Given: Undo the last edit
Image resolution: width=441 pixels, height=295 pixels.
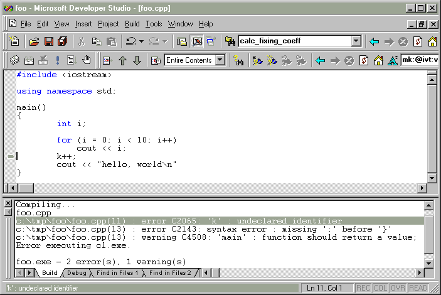Looking at the screenshot, I should click(x=130, y=41).
